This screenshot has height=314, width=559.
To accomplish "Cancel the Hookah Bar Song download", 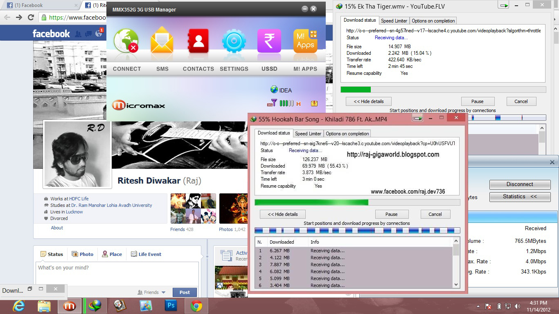I will pos(435,214).
